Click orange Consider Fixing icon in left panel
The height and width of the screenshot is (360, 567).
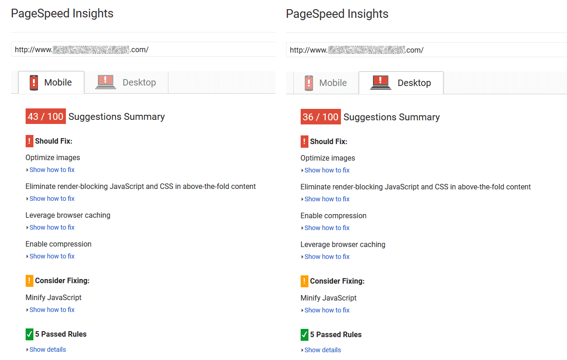(x=29, y=281)
